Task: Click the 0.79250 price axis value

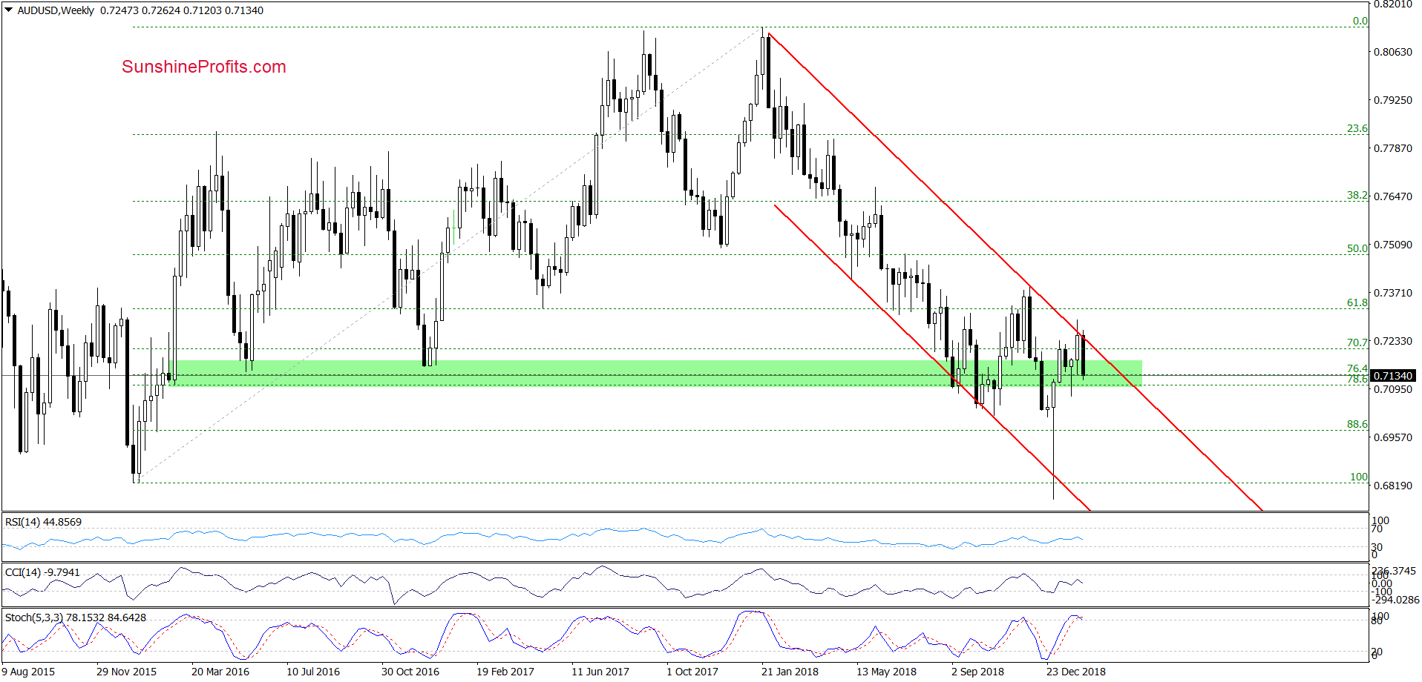Action: coord(1393,100)
